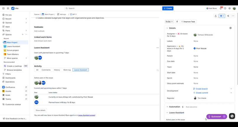This screenshot has width=238, height=127.
Task: Open Confluence external link icon
Action: click(x=26, y=87)
